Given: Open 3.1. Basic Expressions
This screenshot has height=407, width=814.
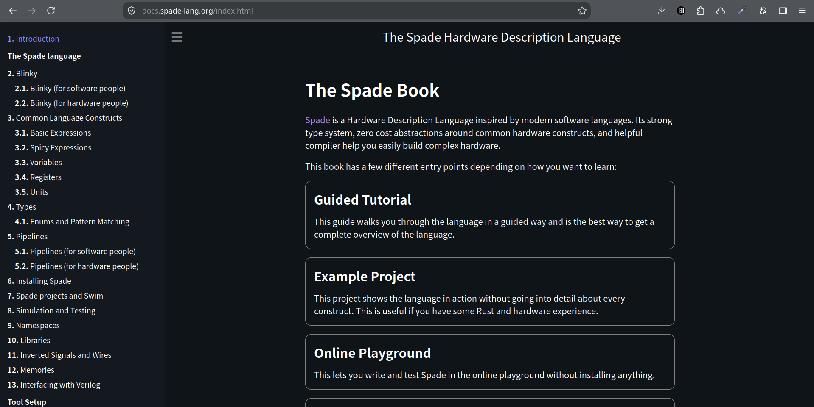Looking at the screenshot, I should point(53,133).
